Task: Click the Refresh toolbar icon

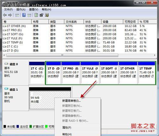Action: click(x=36, y=15)
